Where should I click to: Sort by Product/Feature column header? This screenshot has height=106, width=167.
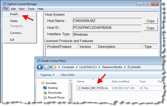62,46
